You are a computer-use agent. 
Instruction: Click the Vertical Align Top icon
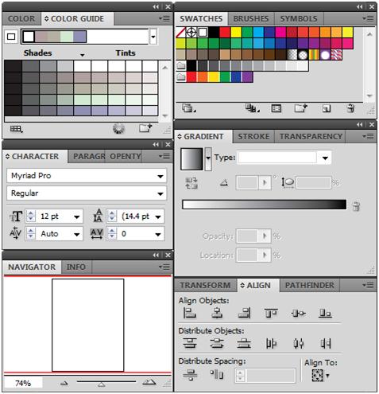pyautogui.click(x=271, y=313)
